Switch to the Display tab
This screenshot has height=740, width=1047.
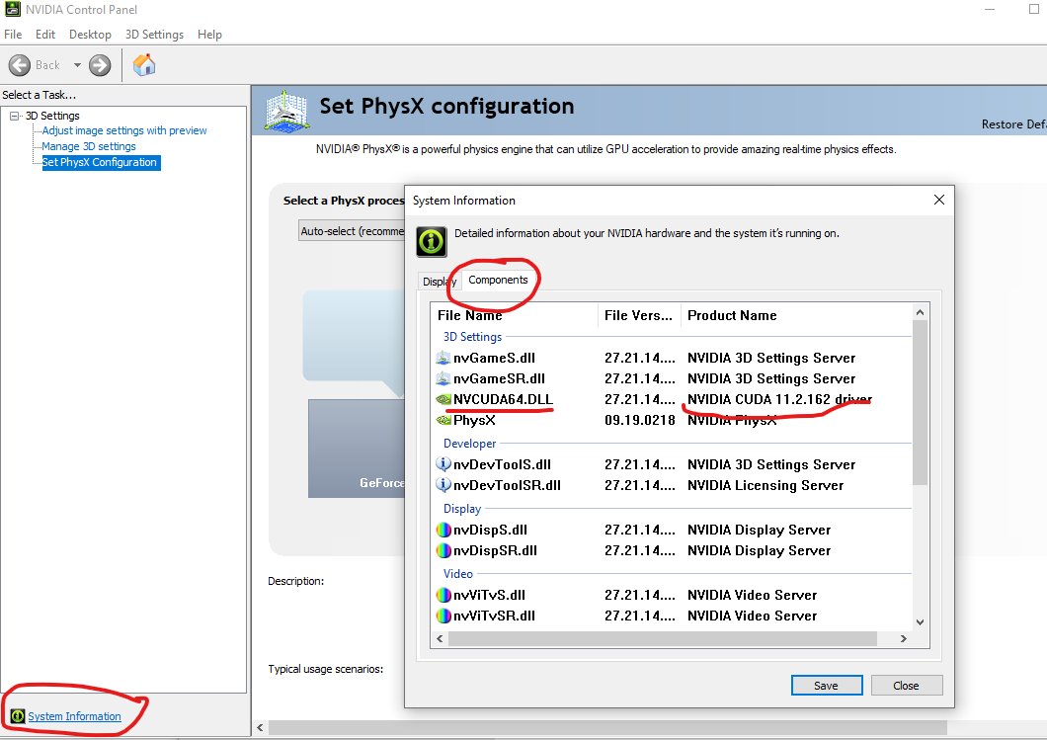click(438, 282)
